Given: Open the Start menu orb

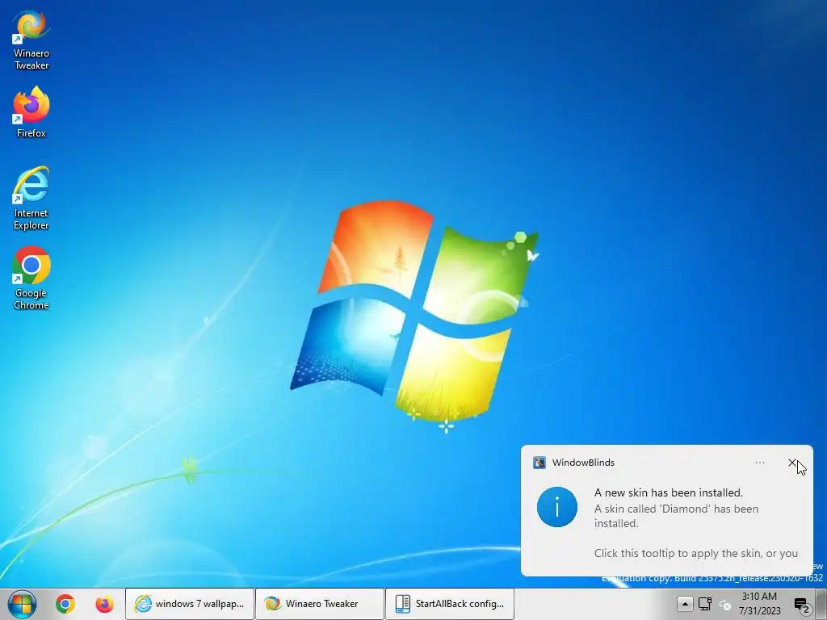Looking at the screenshot, I should point(22,604).
